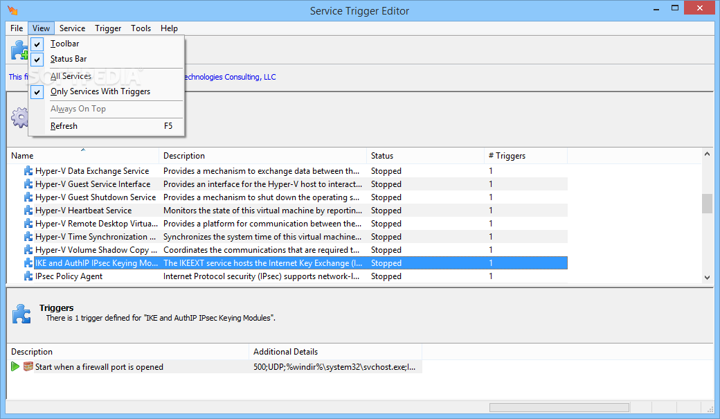Click the Triggers panel puzzle icon
Image resolution: width=720 pixels, height=419 pixels.
click(x=21, y=314)
